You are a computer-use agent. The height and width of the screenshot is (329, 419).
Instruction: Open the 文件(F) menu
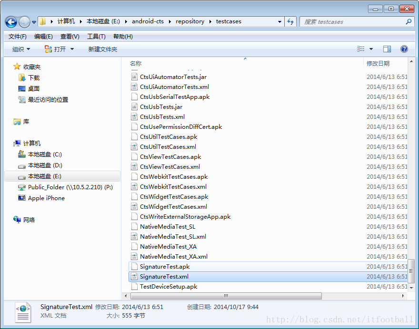[17, 37]
